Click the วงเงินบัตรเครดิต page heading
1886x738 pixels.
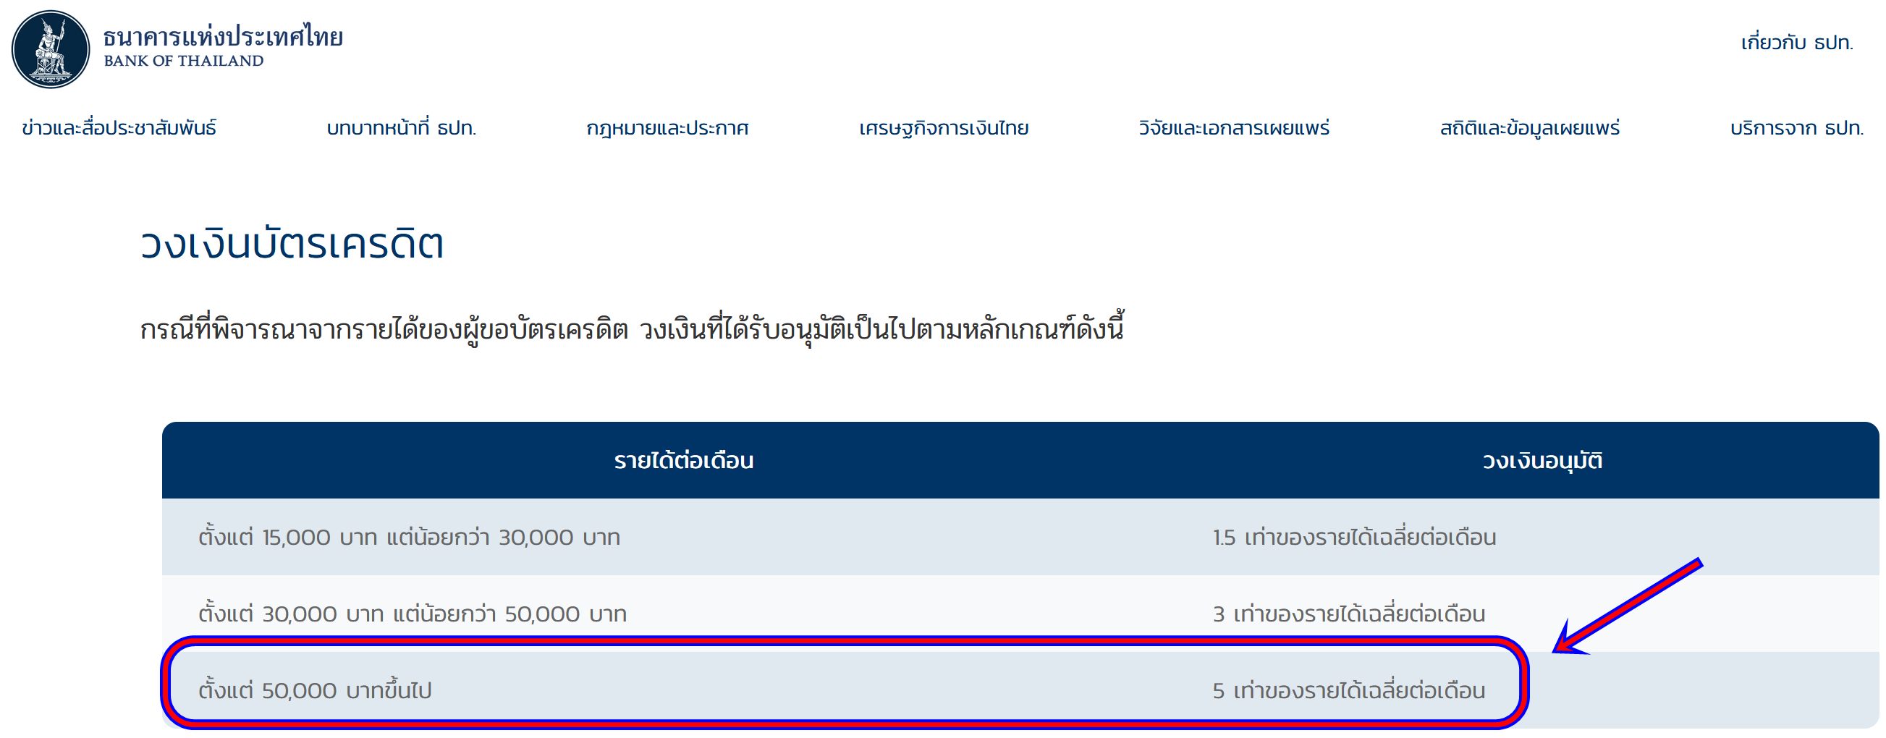click(x=292, y=244)
